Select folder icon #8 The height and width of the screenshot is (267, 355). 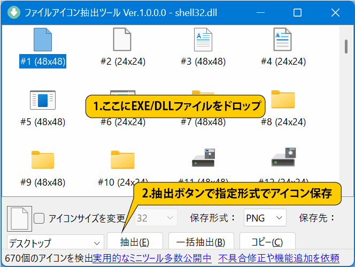tap(283, 100)
